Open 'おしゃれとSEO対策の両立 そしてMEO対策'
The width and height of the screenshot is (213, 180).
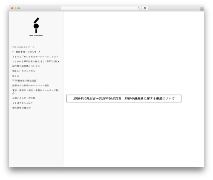click(35, 61)
